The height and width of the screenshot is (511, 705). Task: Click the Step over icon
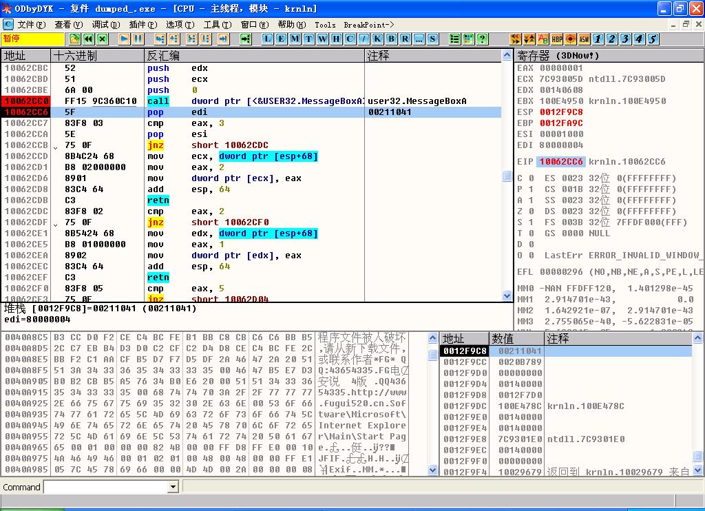pyautogui.click(x=174, y=39)
